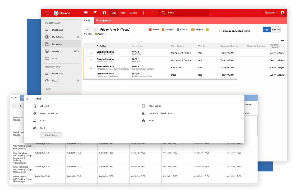Check the Sample Hospital Patient Bed Hoist row checkbox

(91, 53)
